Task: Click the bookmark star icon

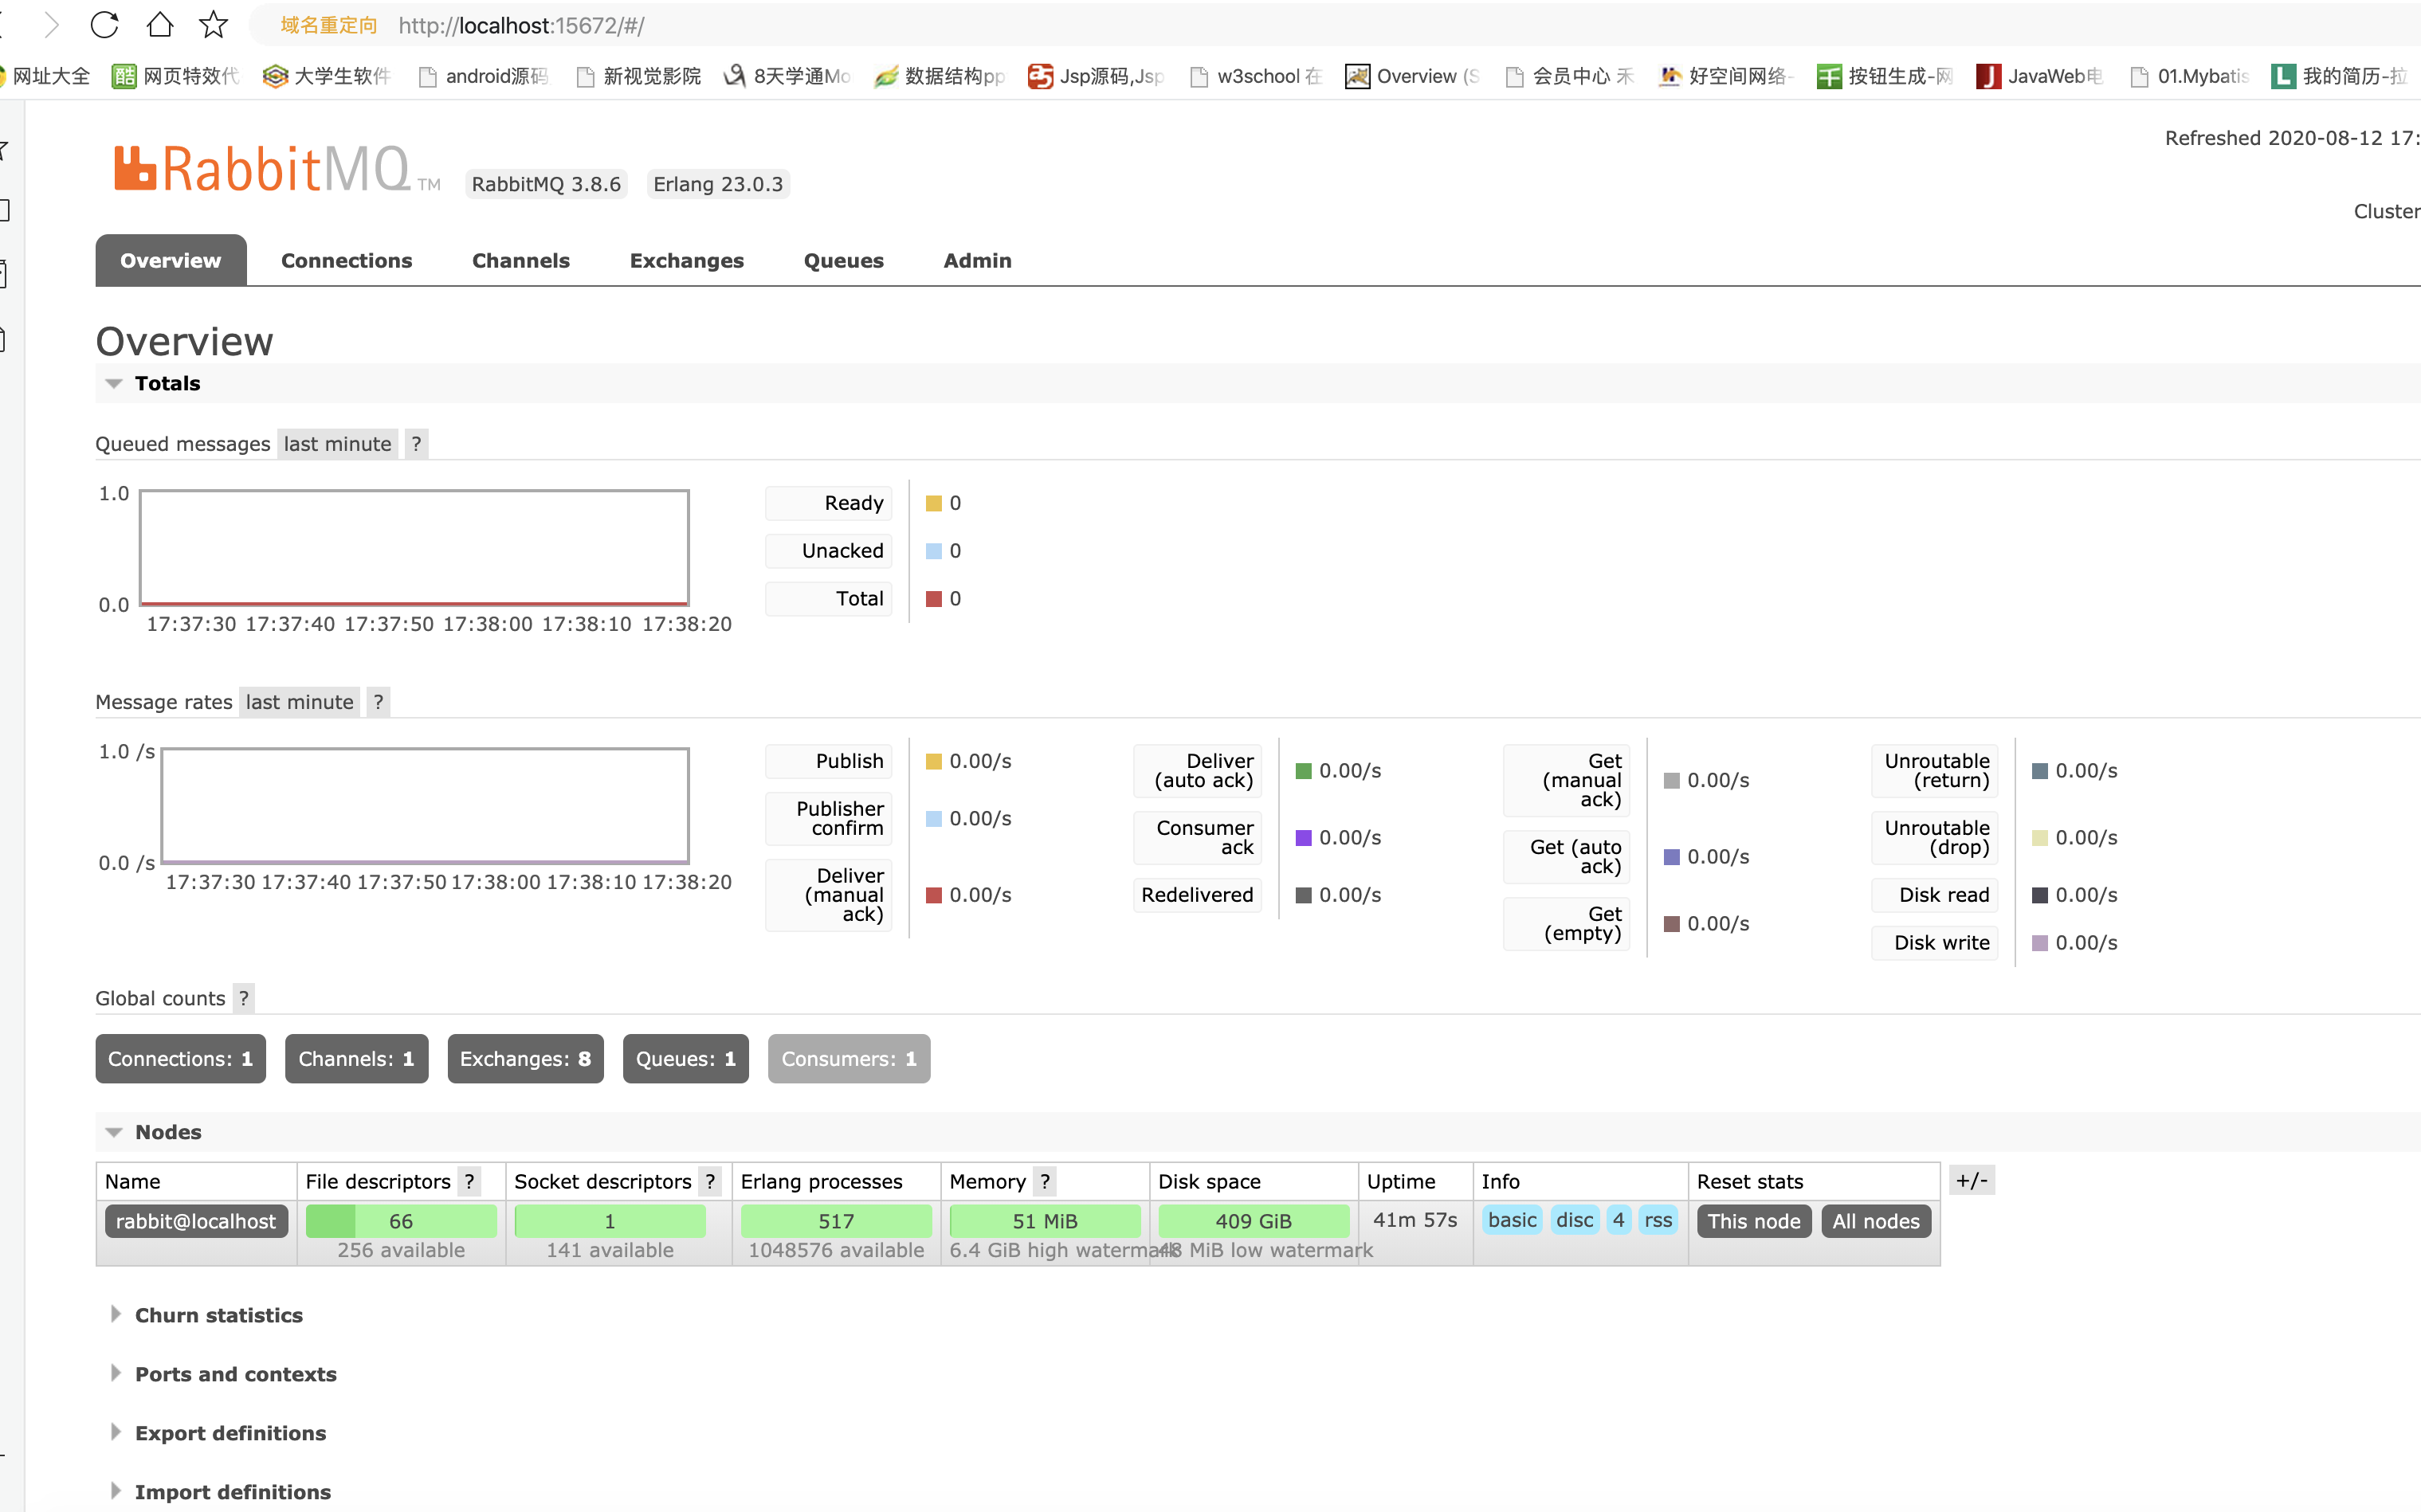Action: 213,25
